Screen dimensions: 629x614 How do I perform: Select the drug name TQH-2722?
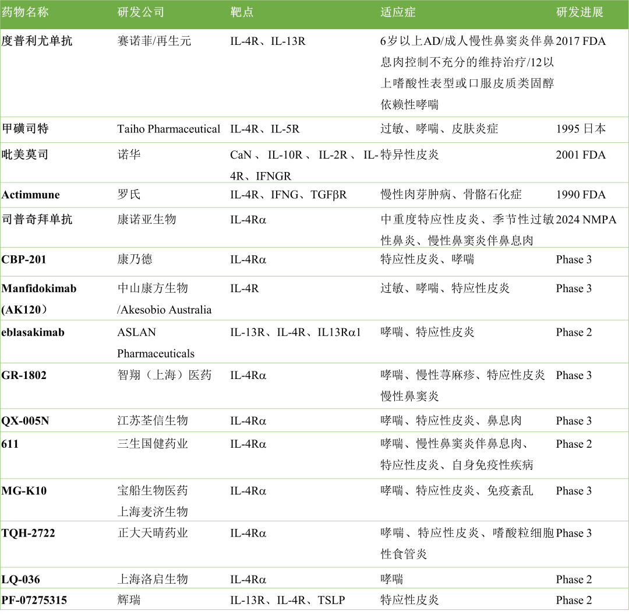pyautogui.click(x=28, y=534)
